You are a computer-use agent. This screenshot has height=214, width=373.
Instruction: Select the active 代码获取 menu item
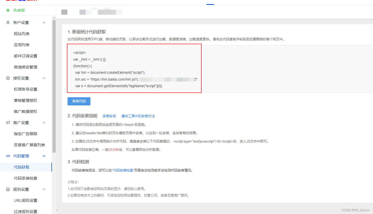26,167
